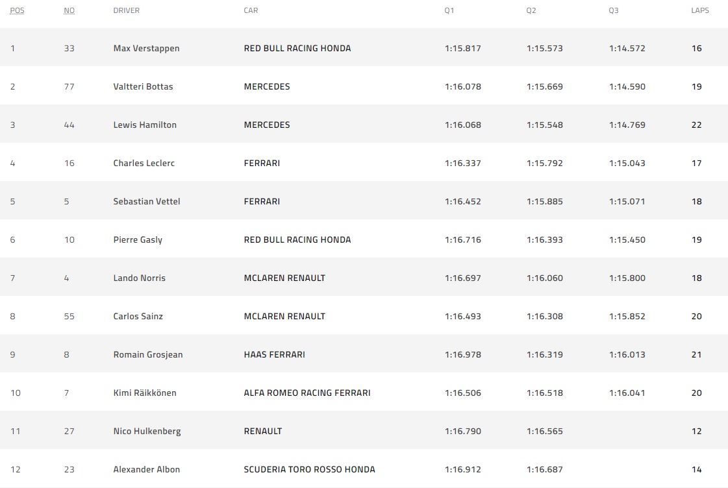Click the ALFA ROMEO RACING FERRARI car cell
Image resolution: width=728 pixels, height=488 pixels.
pyautogui.click(x=307, y=393)
